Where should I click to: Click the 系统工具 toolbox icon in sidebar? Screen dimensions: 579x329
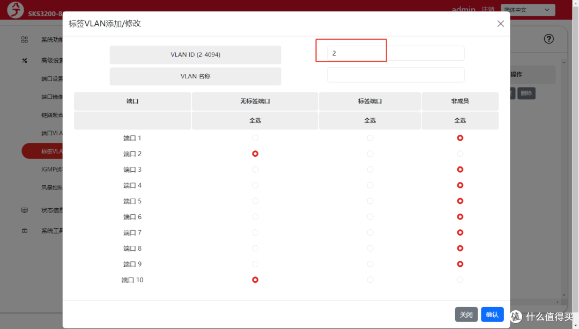coord(24,231)
